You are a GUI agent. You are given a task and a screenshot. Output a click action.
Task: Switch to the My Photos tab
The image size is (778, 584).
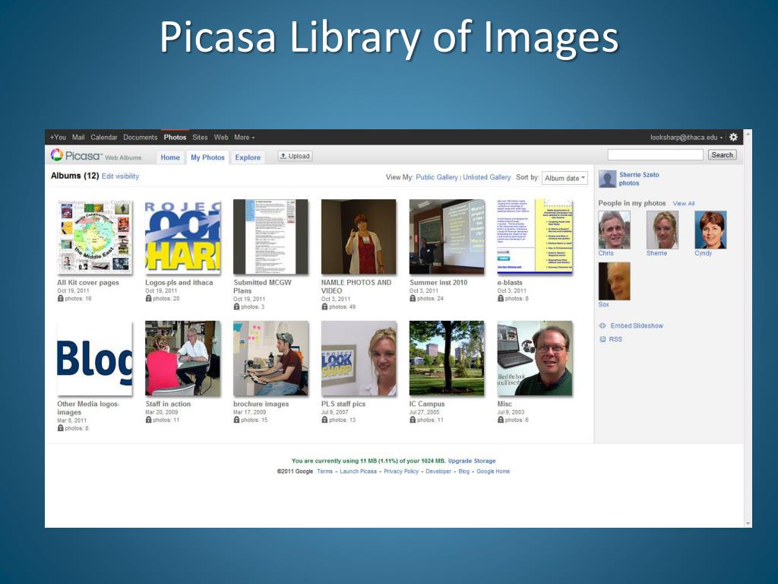click(207, 157)
